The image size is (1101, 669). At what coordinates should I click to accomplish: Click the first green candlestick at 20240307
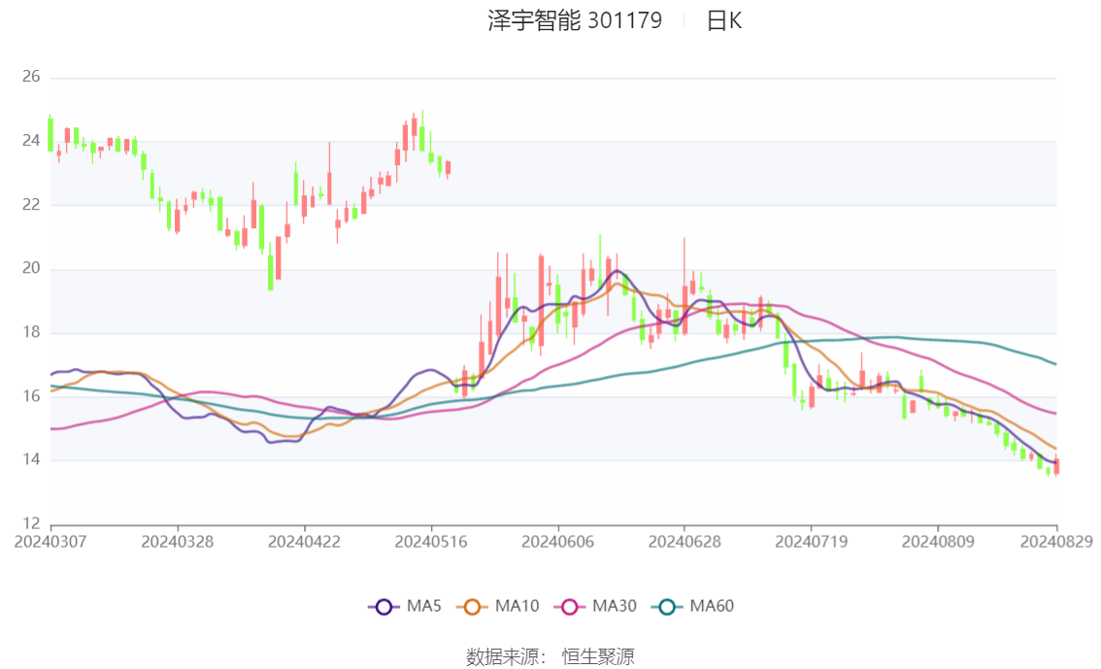tap(50, 134)
